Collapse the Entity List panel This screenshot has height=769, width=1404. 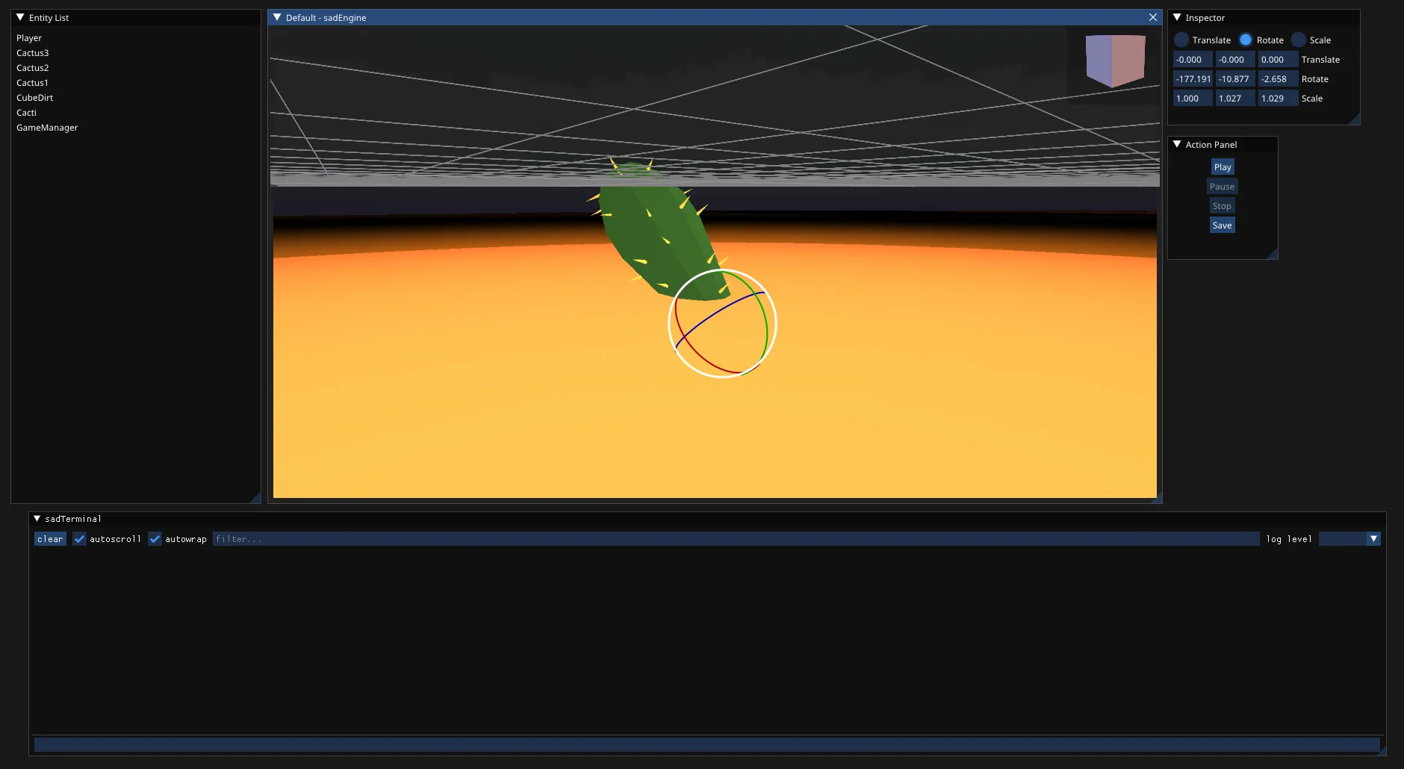(20, 17)
